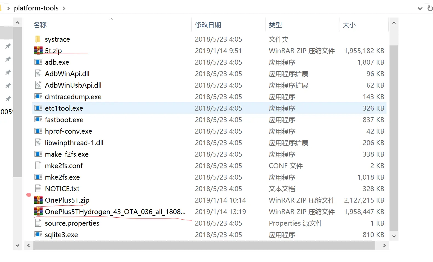This screenshot has width=433, height=262.
Task: Click the mke2fs.conf blank file icon
Action: pyautogui.click(x=38, y=166)
